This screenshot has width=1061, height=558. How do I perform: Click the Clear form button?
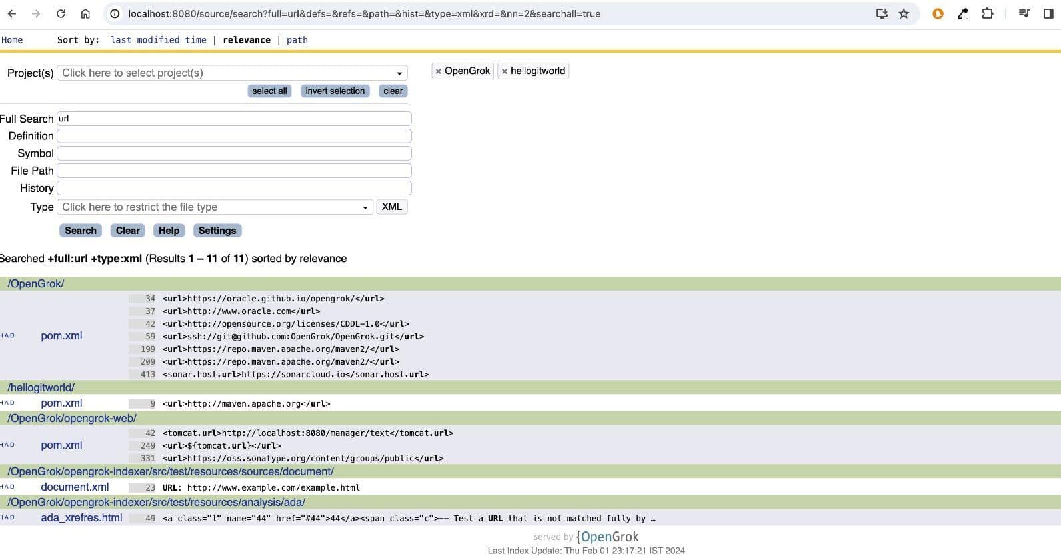[x=128, y=231]
